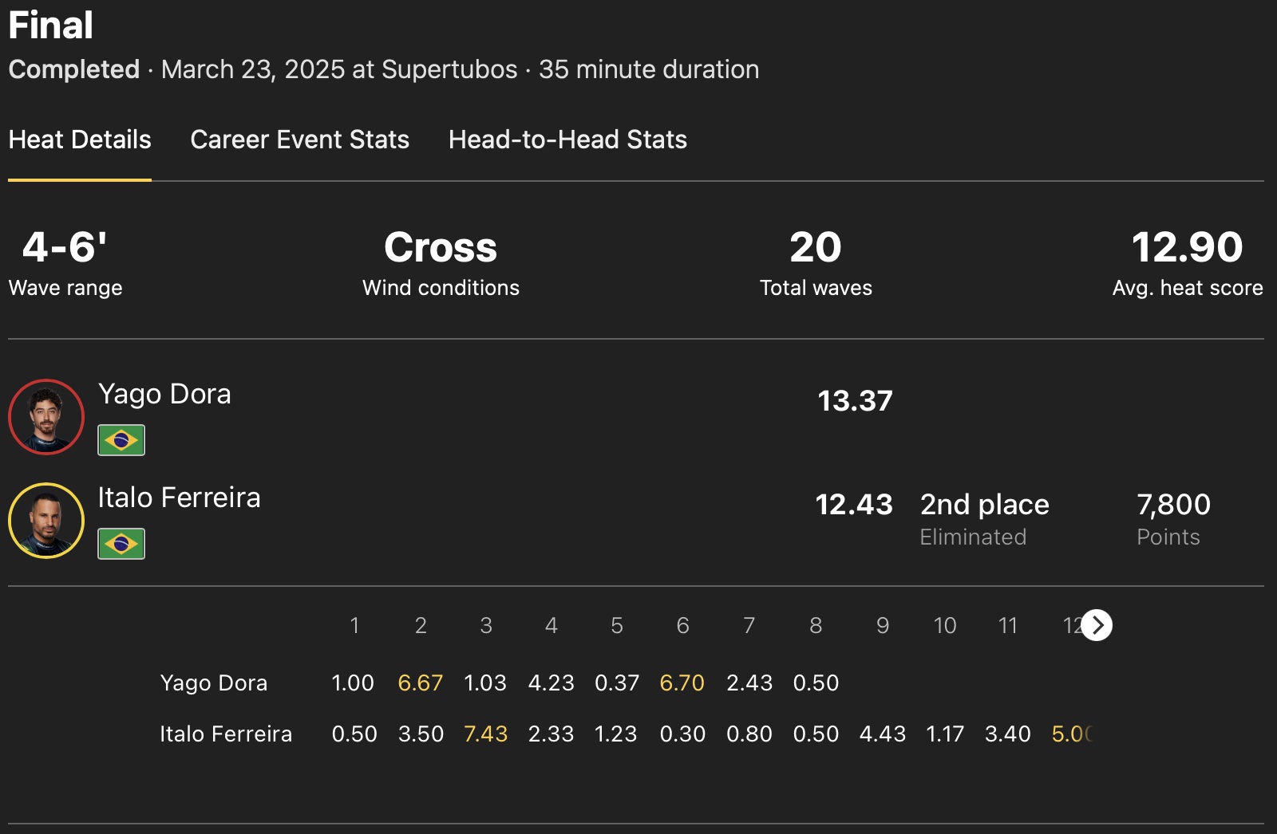Click Italo Ferreira's 4.43 wave score

coord(882,734)
